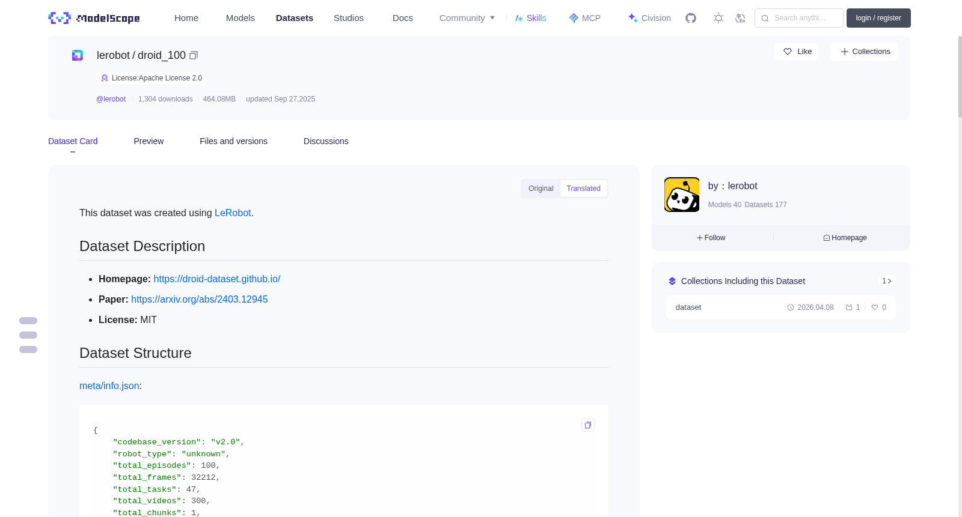Click the 'Dataset Description' heading
The height and width of the screenshot is (517, 962).
pyautogui.click(x=142, y=246)
